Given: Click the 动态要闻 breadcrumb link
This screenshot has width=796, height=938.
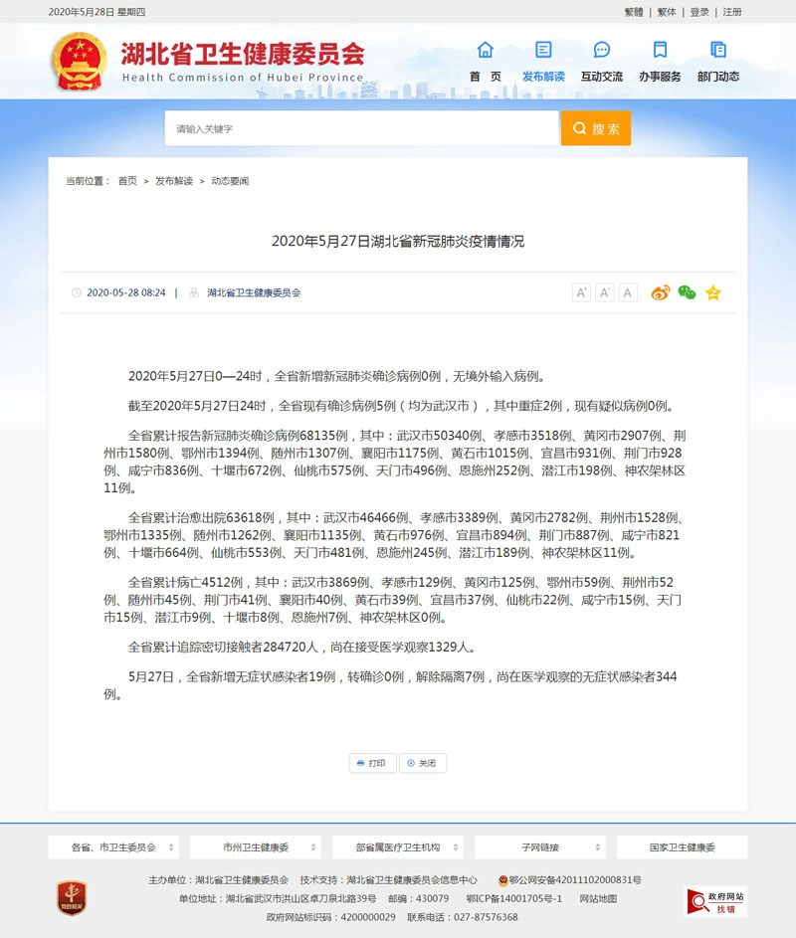Looking at the screenshot, I should 230,181.
